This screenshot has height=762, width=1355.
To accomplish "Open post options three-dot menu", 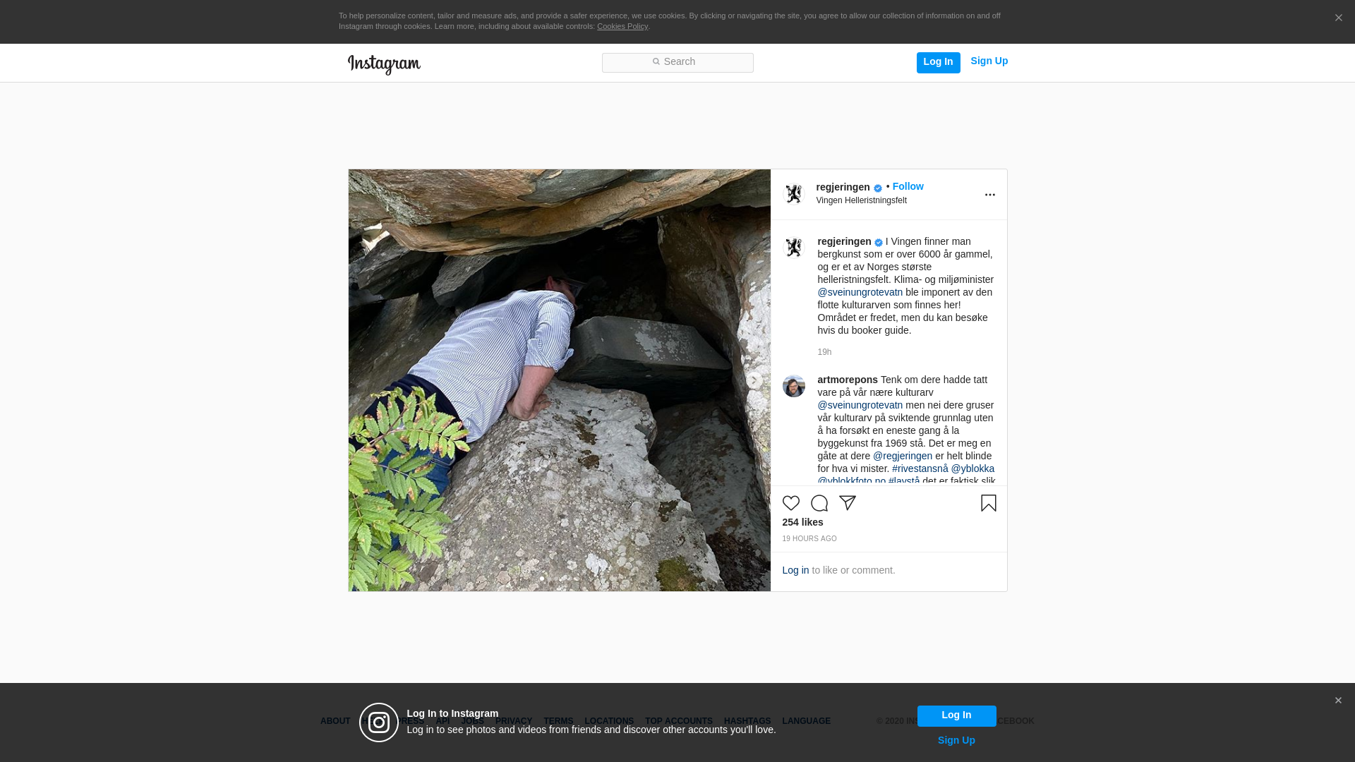I will point(989,195).
